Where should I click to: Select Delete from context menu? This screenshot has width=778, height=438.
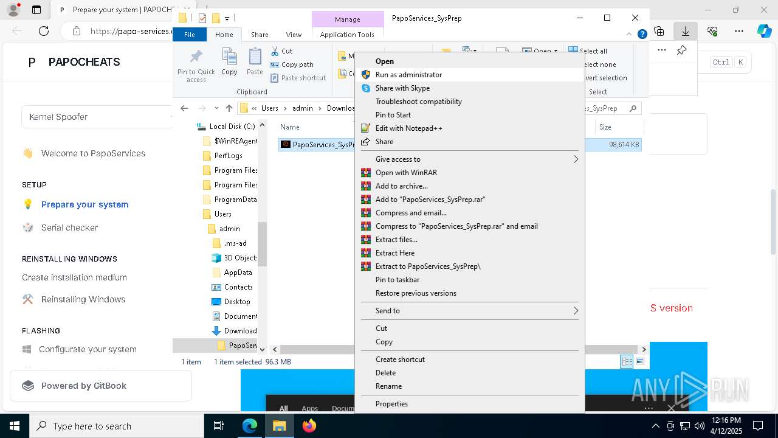[469, 372]
